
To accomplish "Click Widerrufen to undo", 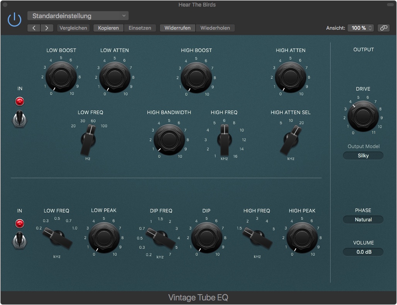I will click(x=177, y=28).
